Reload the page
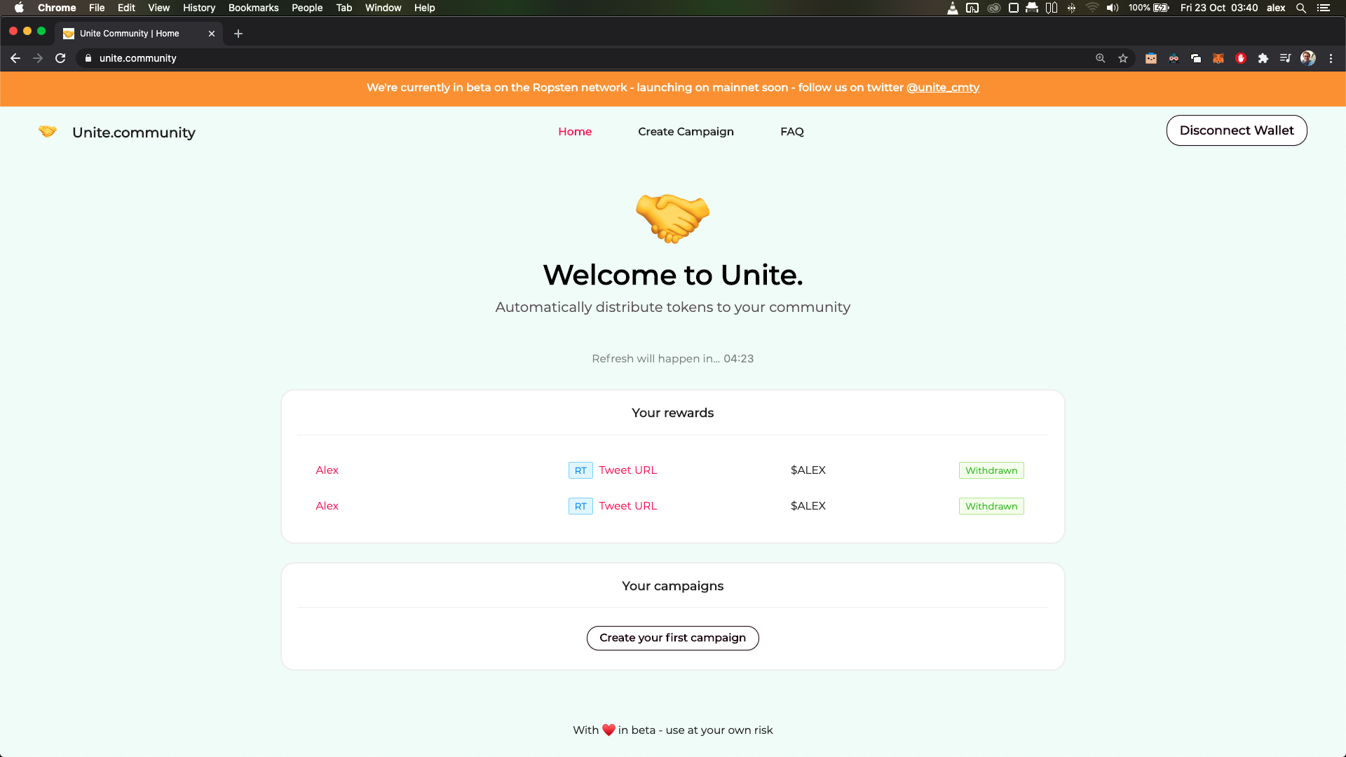 [60, 58]
